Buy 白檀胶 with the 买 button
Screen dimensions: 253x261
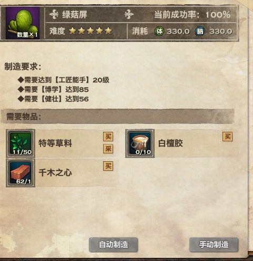[228, 137]
